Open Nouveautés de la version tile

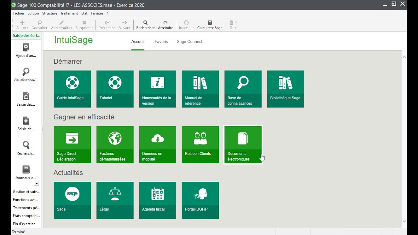pos(158,89)
